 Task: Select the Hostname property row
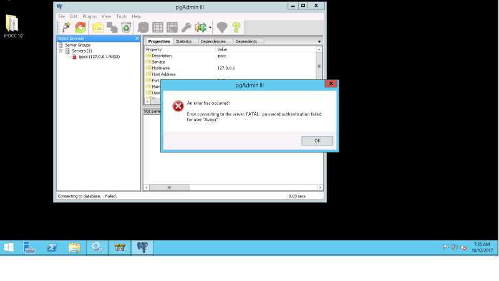pyautogui.click(x=231, y=68)
